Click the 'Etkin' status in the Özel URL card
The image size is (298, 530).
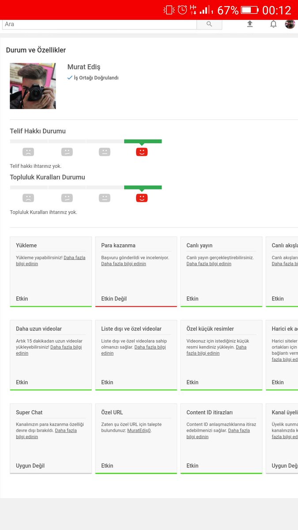(x=107, y=466)
